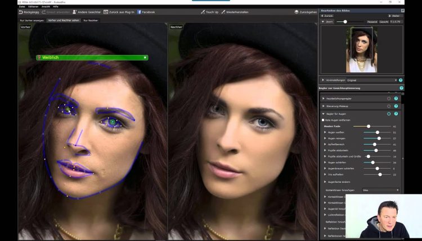Collapse the Zoom navigator section
The height and width of the screenshot is (241, 422).
(x=323, y=22)
